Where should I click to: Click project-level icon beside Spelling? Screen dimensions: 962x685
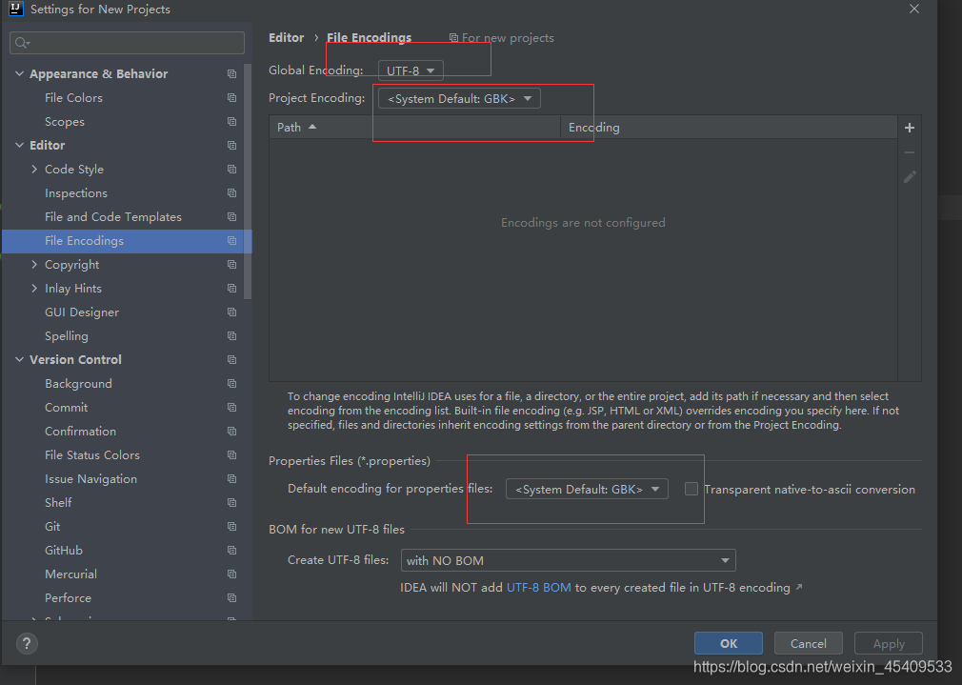tap(231, 335)
